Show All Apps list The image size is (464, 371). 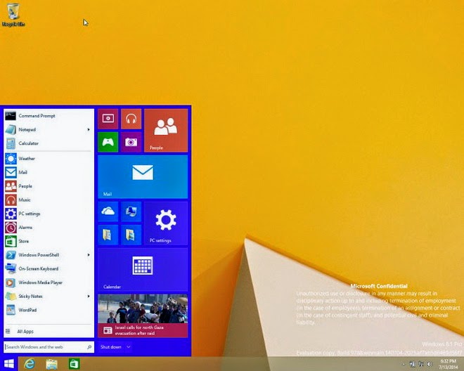click(49, 332)
